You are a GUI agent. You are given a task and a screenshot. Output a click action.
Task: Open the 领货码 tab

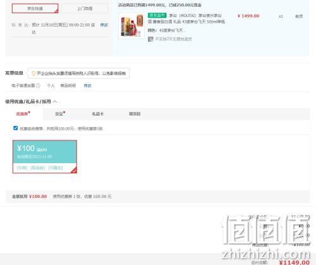(x=135, y=114)
